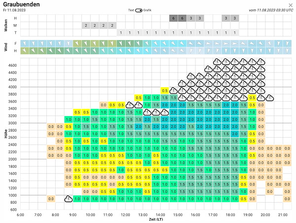Click the 0.5 cell at 19:00 in the 3600–3800 row
The image size is (296, 223).
pyautogui.click(x=252, y=98)
